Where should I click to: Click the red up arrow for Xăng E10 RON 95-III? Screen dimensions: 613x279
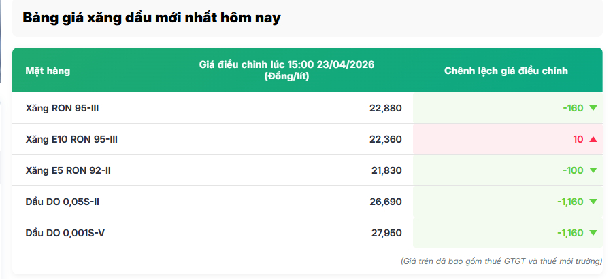coord(593,139)
